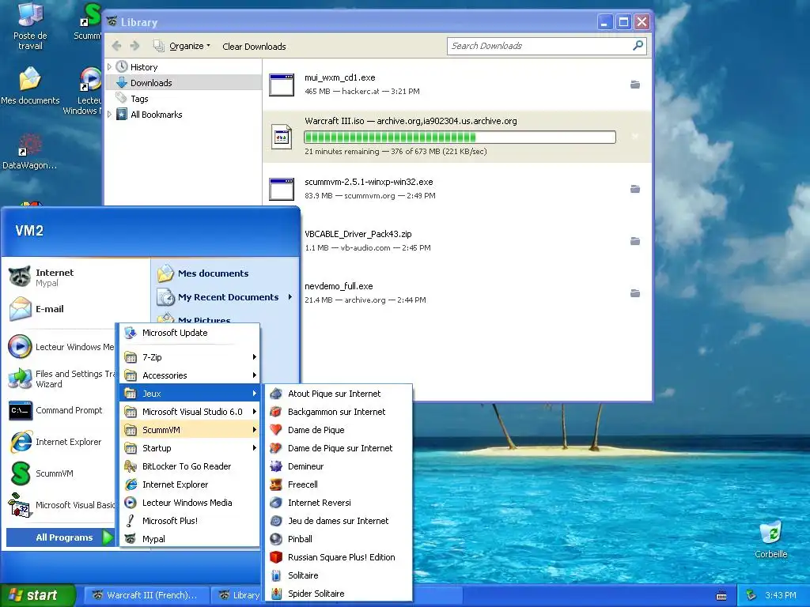Open E-mail from Start menu
This screenshot has width=810, height=607.
(77, 309)
